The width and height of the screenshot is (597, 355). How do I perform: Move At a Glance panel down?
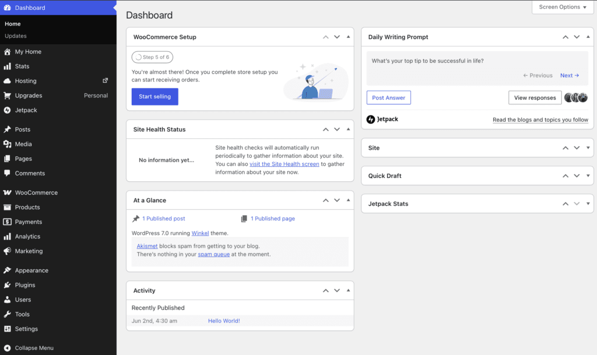(337, 200)
